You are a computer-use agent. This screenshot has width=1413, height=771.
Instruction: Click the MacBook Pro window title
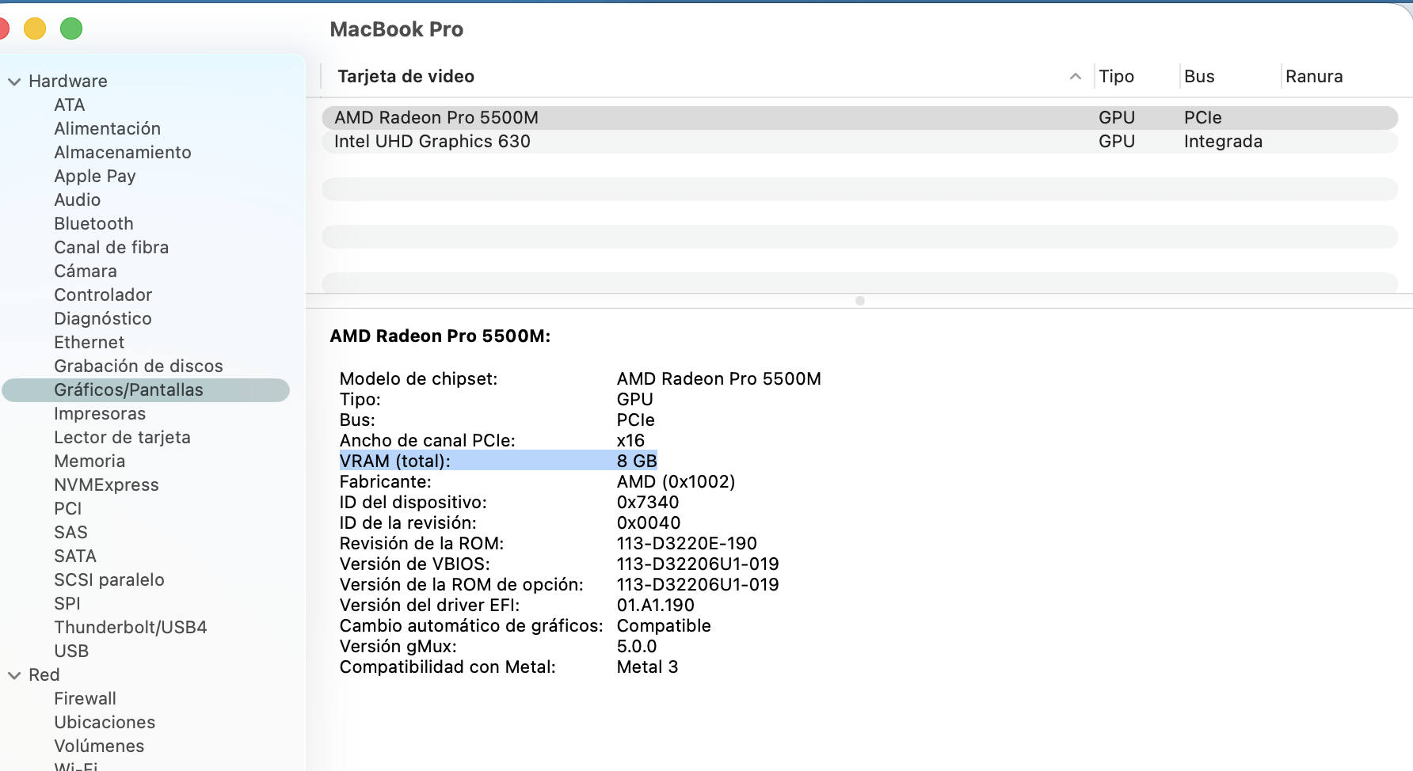[397, 29]
